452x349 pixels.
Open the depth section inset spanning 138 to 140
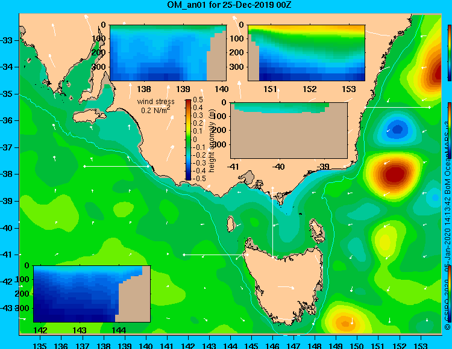pos(168,53)
